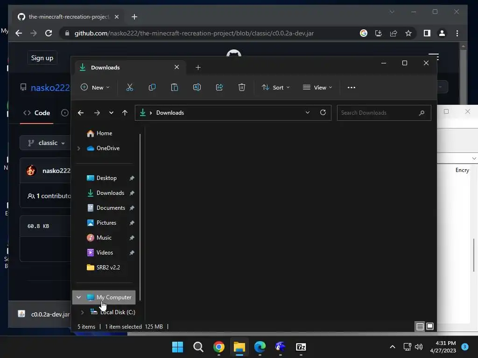Select Music in the navigation pane
The width and height of the screenshot is (478, 358).
pyautogui.click(x=104, y=238)
